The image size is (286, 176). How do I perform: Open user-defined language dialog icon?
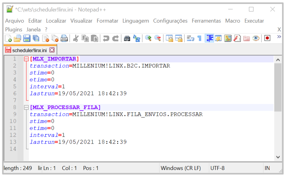point(218,39)
